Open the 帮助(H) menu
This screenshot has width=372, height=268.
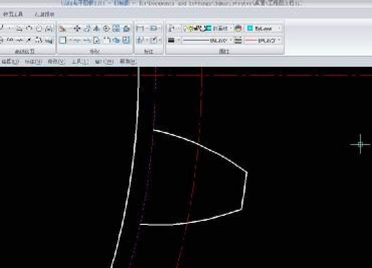coord(128,62)
